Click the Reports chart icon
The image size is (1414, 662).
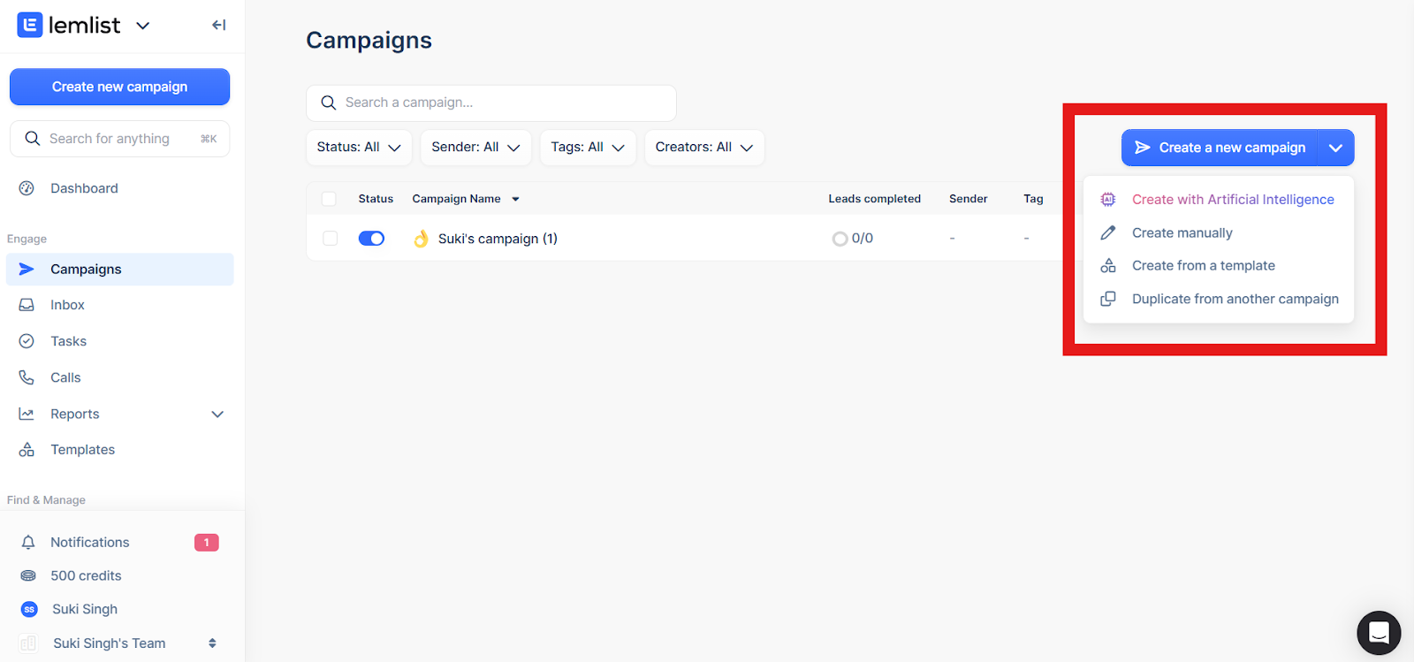coord(27,414)
